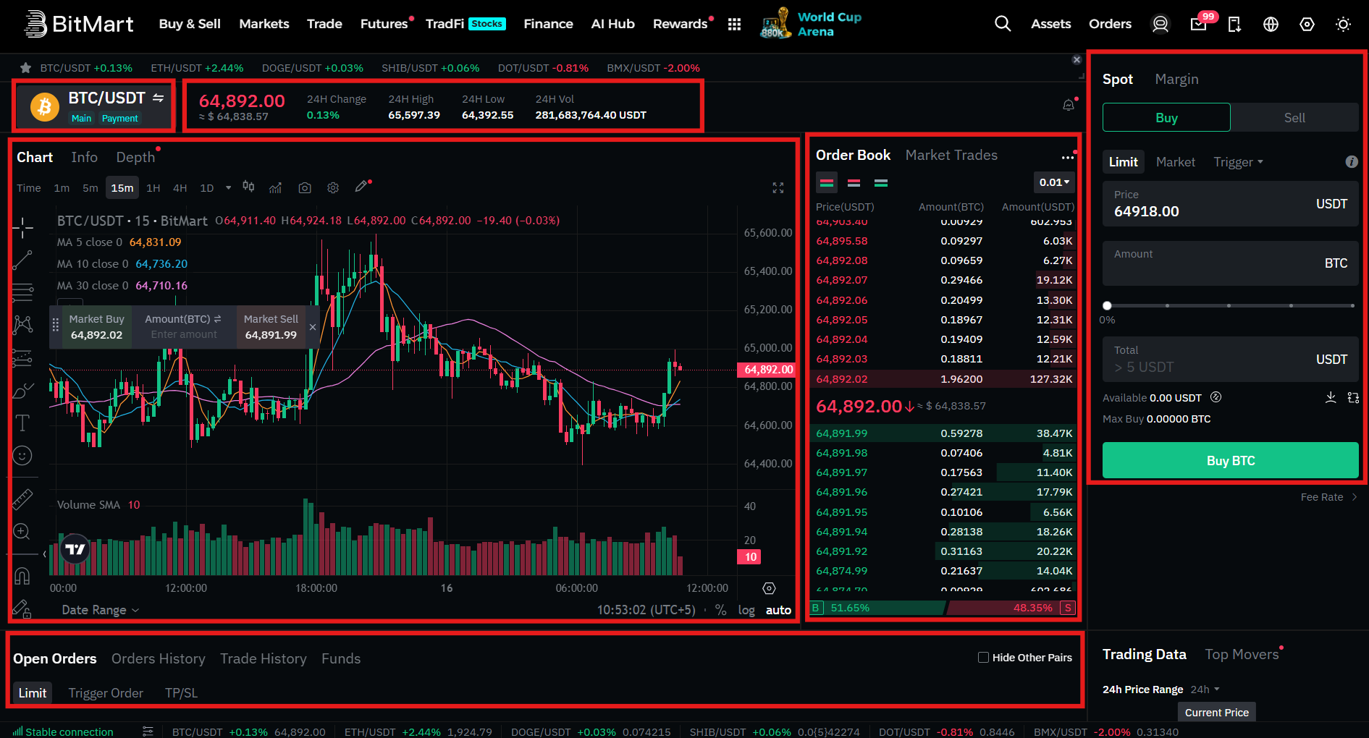The height and width of the screenshot is (738, 1369).
Task: Open the 24h price range dropdown
Action: tap(1205, 690)
